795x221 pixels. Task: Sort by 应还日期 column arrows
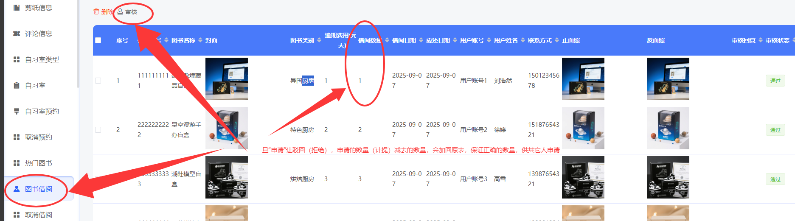[455, 40]
